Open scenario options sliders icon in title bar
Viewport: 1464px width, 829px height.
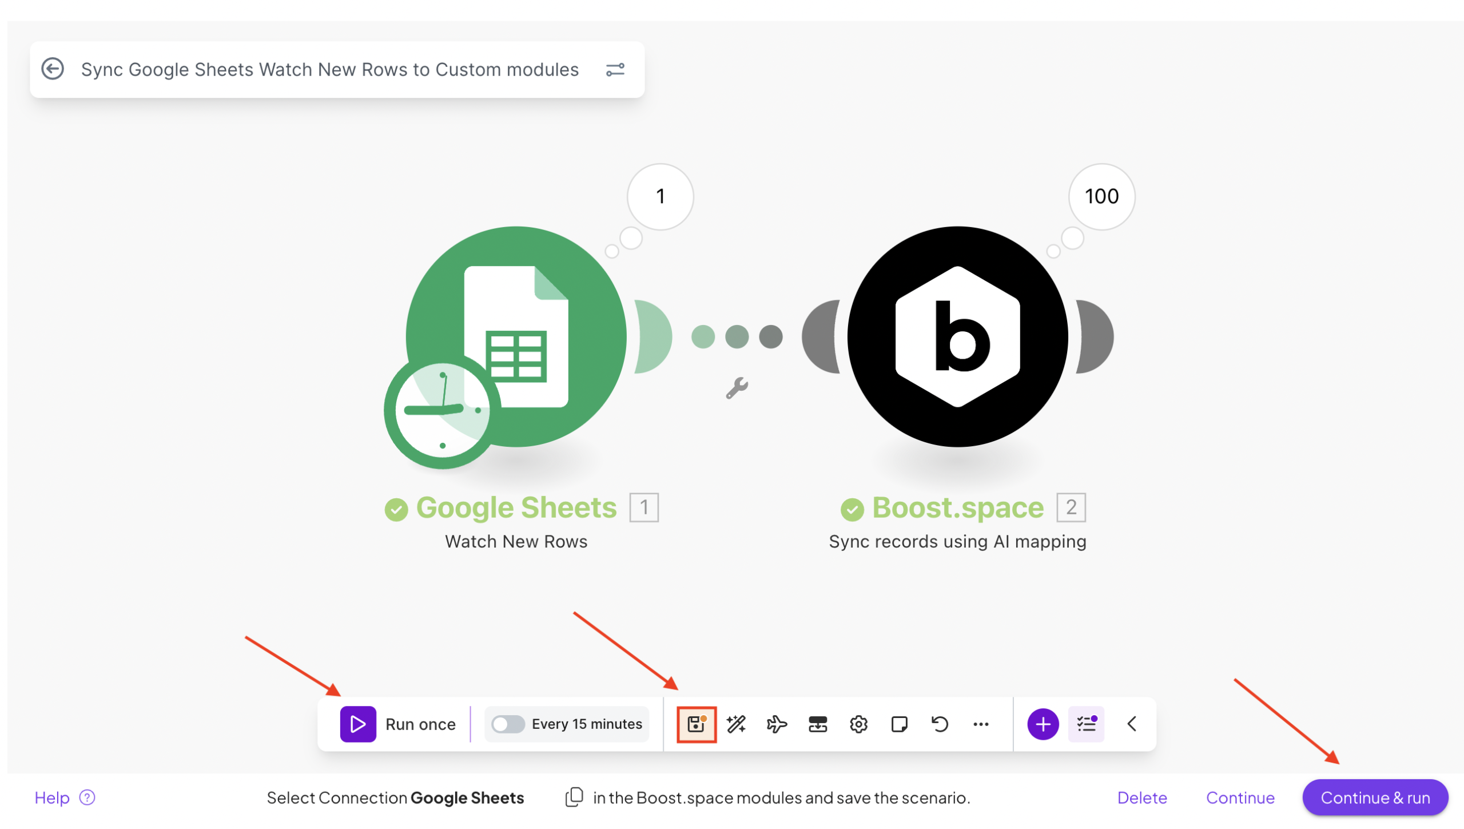click(615, 70)
